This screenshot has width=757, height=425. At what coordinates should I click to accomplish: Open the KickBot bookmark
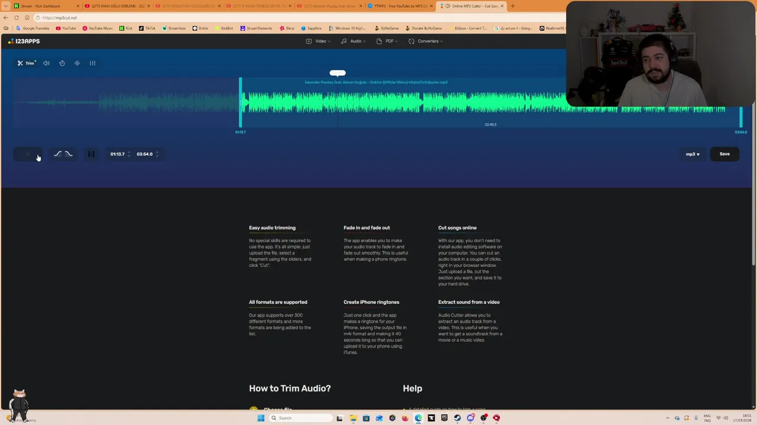tap(224, 28)
